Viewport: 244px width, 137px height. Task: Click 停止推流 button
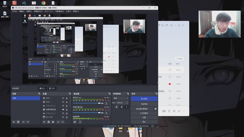click(x=144, y=99)
